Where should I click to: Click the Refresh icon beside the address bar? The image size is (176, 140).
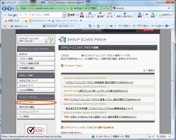coord(104,8)
